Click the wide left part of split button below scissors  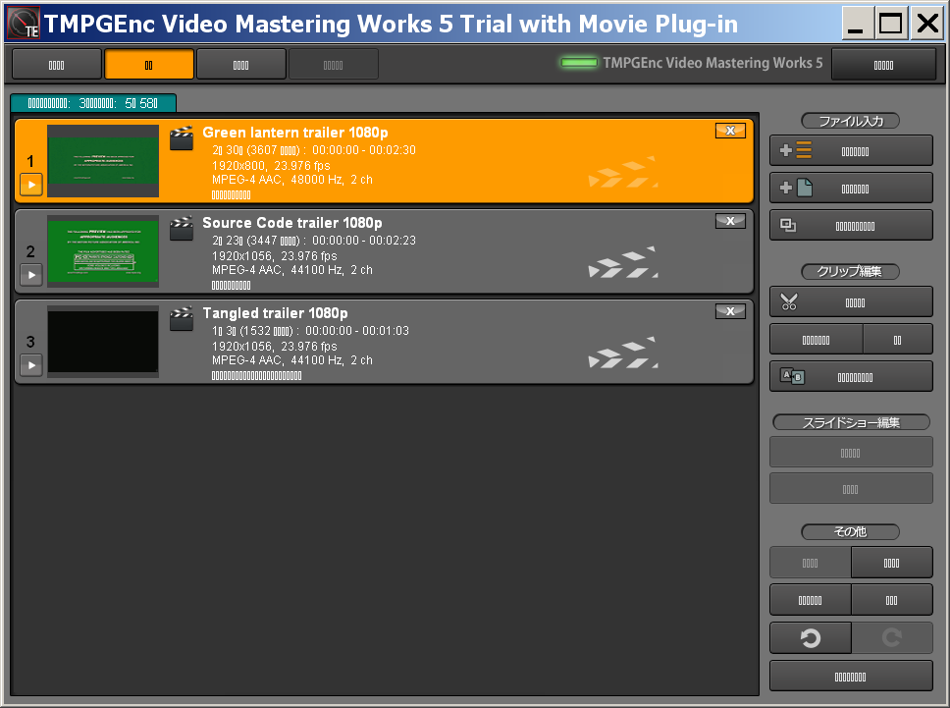816,340
